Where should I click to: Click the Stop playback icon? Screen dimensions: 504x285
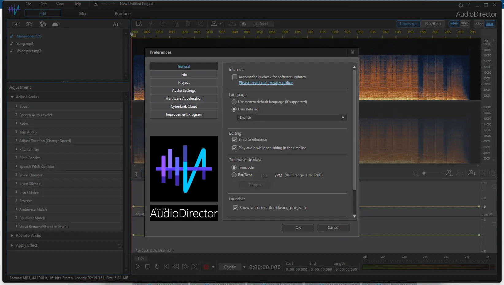point(148,267)
